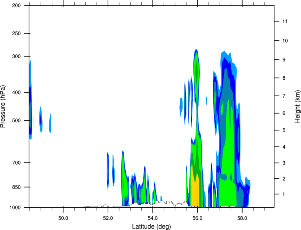301x230 pixels.
Task: Click the 58.0 latitude tick label
Action: 242,218
